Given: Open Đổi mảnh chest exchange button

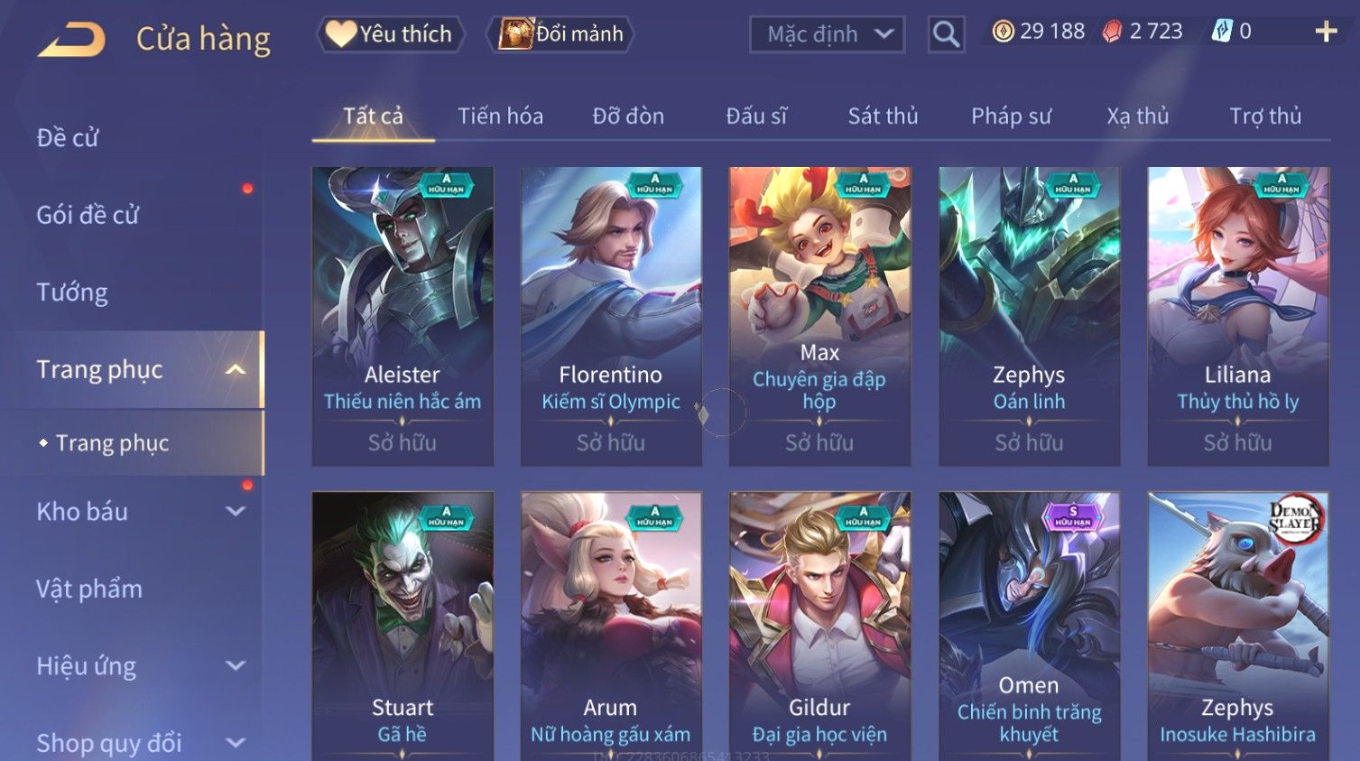Looking at the screenshot, I should click(560, 34).
